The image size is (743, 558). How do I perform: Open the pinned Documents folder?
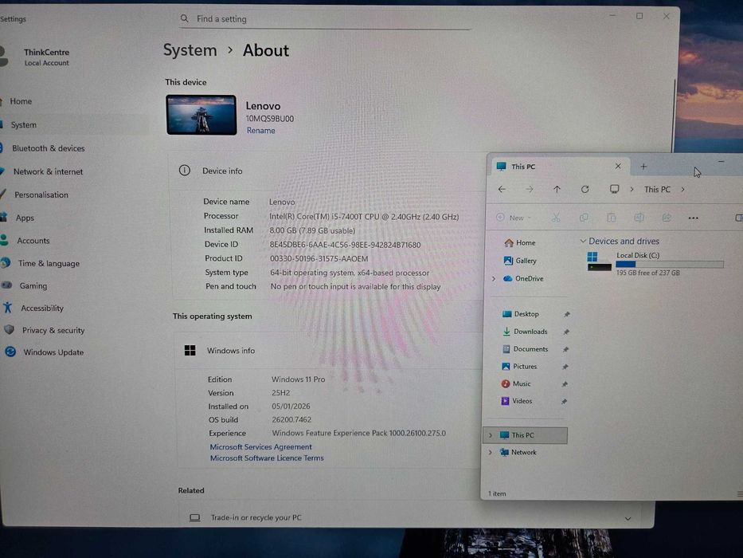pos(525,349)
